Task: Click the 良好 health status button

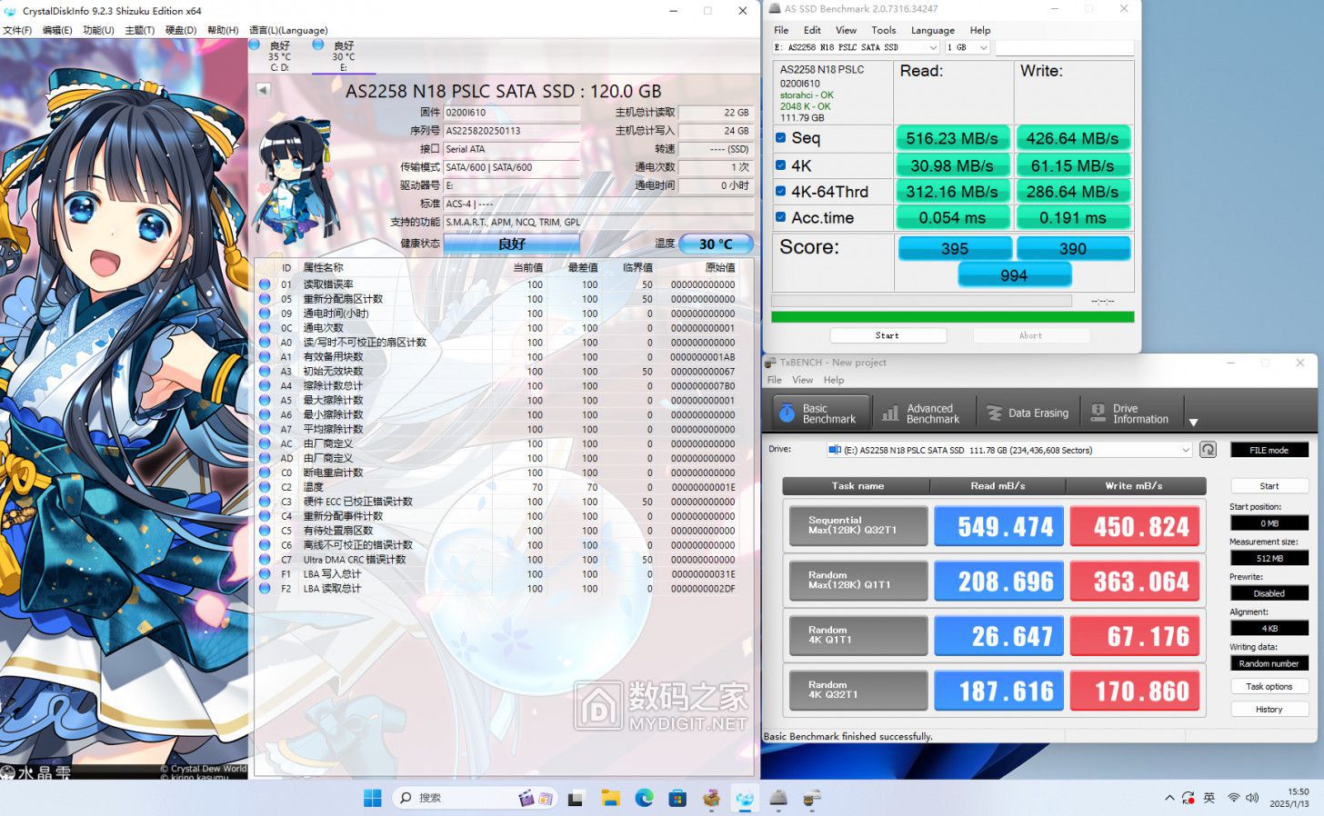Action: tap(511, 244)
